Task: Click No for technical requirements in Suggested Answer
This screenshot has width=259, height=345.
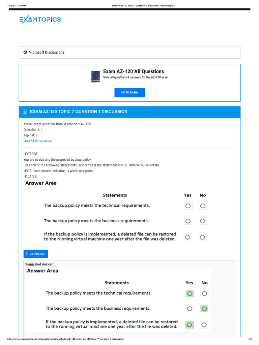Action: click(x=204, y=293)
